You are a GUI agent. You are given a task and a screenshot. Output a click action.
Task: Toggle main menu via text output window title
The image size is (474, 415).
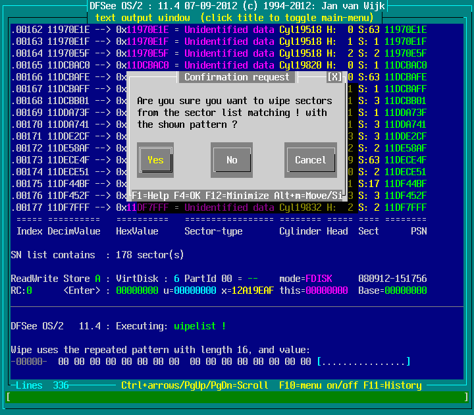point(237,17)
